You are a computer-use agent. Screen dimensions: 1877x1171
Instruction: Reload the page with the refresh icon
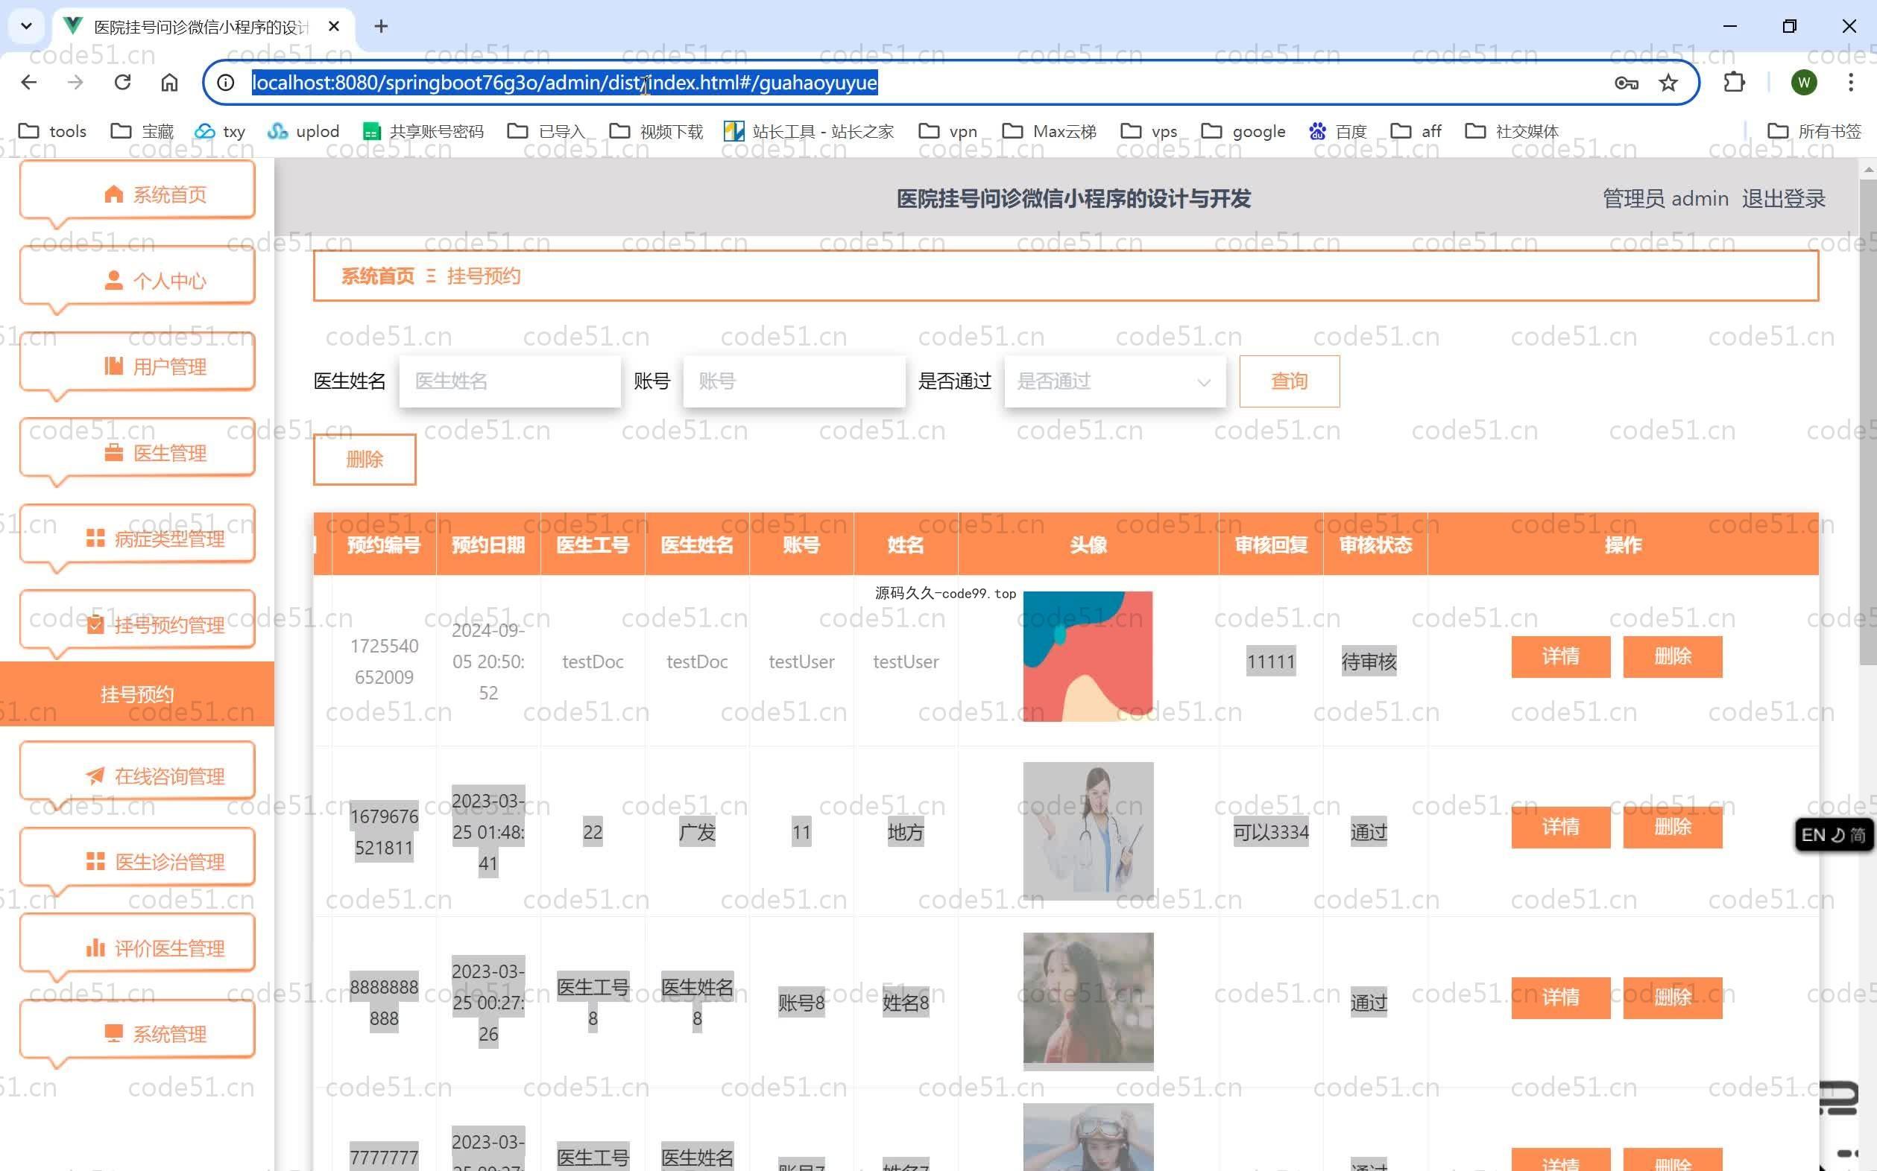click(x=122, y=82)
